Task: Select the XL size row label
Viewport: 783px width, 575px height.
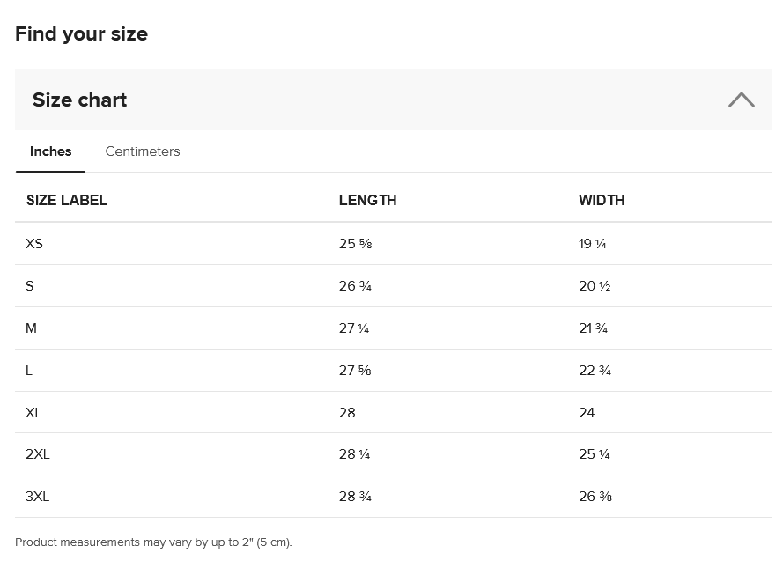Action: (x=33, y=413)
